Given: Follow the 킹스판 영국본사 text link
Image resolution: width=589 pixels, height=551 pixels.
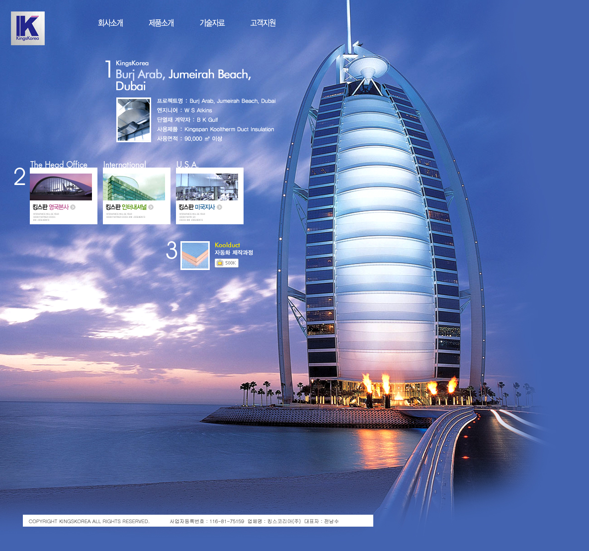Looking at the screenshot, I should click(50, 207).
